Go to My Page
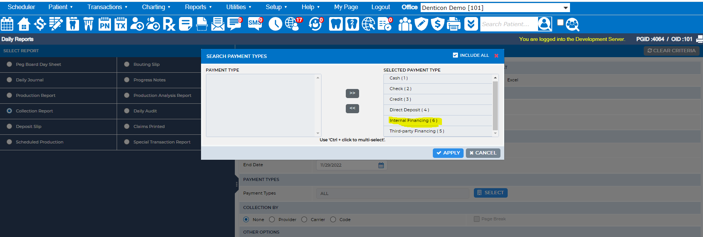 346,7
